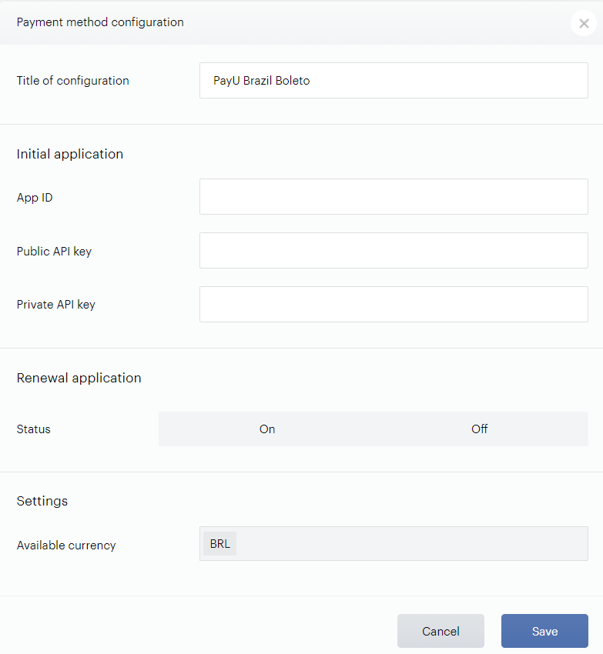
Task: Click the Status label
Action: (33, 429)
